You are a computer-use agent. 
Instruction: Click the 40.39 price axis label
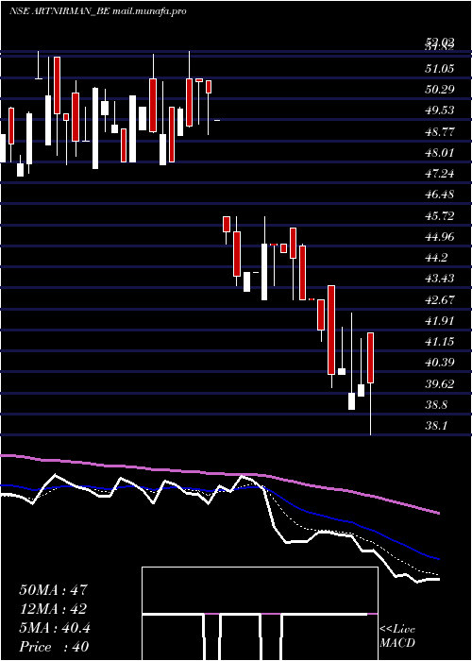click(440, 363)
